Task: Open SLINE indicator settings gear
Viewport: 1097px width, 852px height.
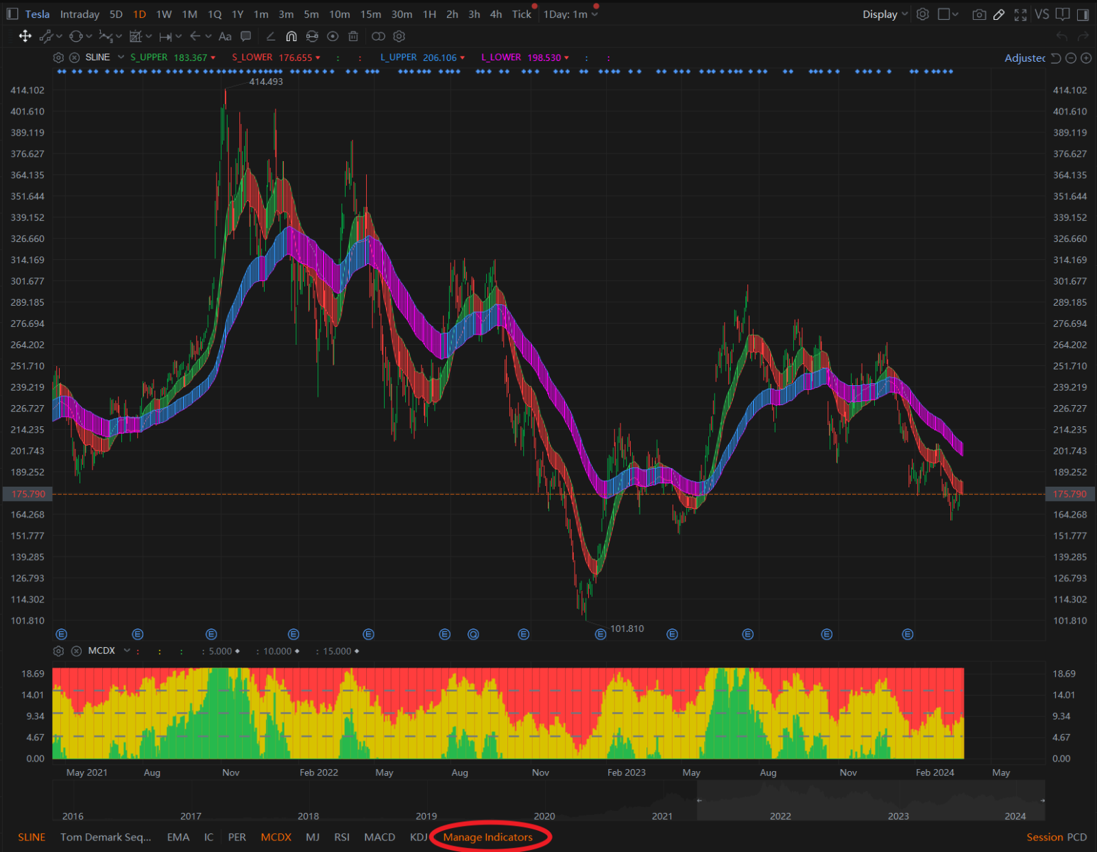Action: pos(58,58)
